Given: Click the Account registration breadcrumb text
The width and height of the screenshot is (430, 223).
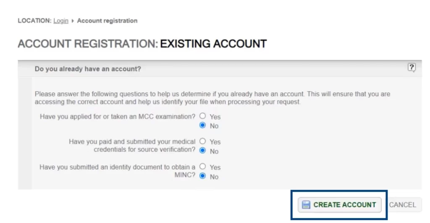Looking at the screenshot, I should click(107, 21).
